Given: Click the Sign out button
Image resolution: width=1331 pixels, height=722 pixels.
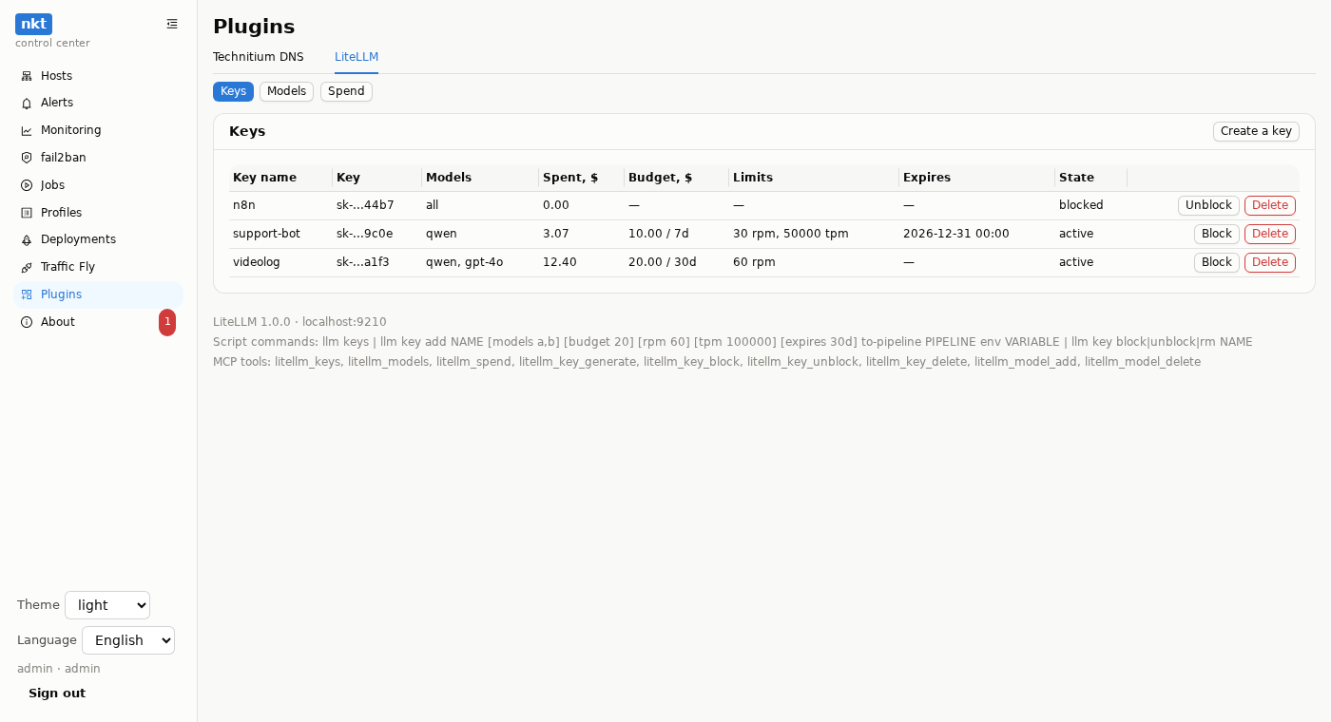Looking at the screenshot, I should pos(57,693).
